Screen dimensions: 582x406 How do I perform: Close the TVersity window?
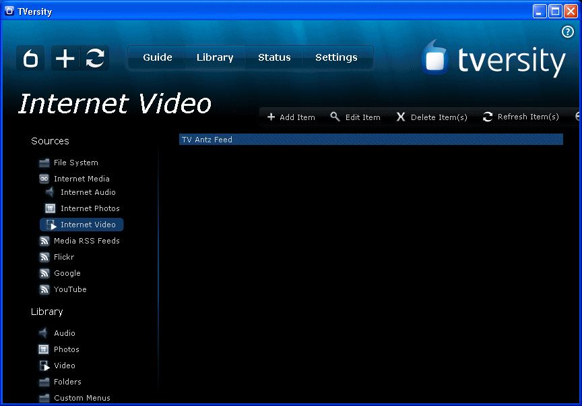571,11
